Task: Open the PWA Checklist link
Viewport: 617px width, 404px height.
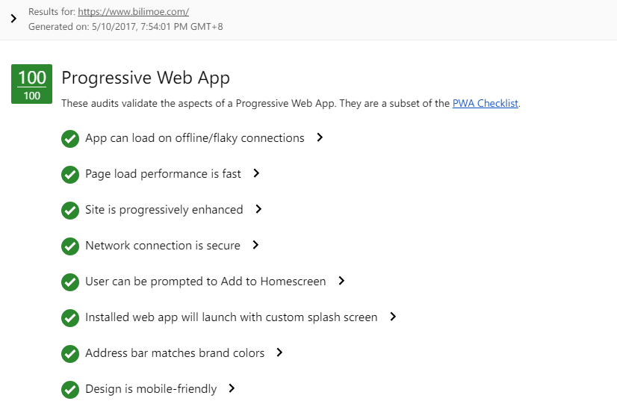Action: [486, 103]
